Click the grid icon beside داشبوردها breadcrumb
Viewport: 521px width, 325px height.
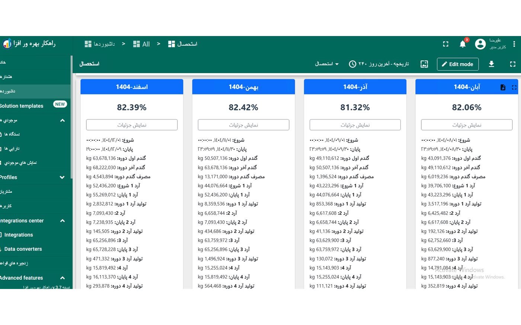pos(88,44)
